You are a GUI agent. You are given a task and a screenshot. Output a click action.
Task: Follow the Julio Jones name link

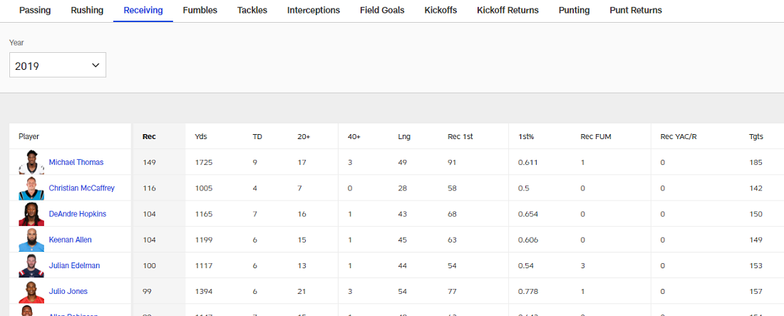(x=68, y=291)
